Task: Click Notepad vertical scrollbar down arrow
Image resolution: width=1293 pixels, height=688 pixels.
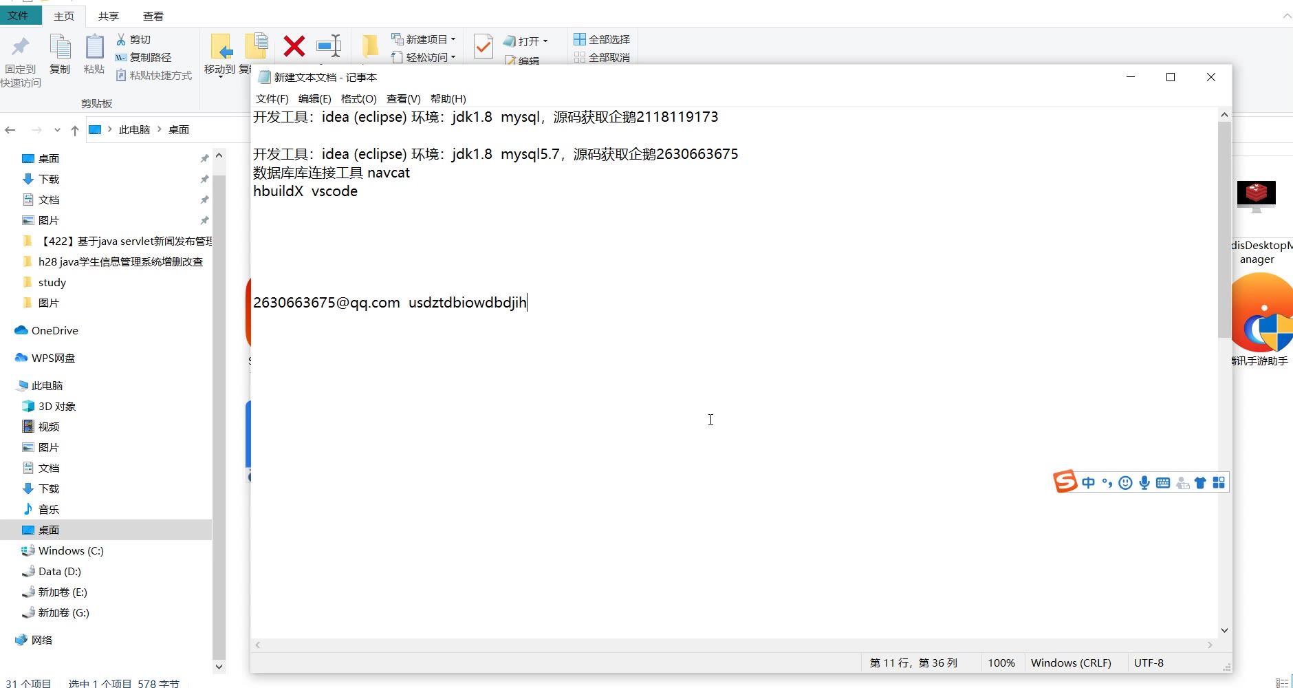Action: click(1224, 630)
